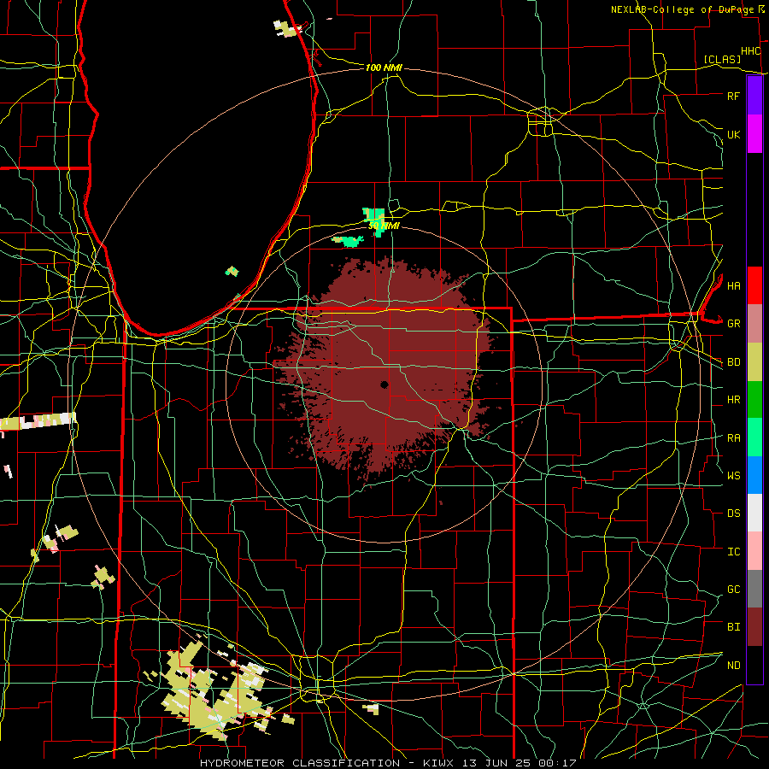Click the 'KIWX' radar site identifier
769x769 pixels.
point(439,763)
